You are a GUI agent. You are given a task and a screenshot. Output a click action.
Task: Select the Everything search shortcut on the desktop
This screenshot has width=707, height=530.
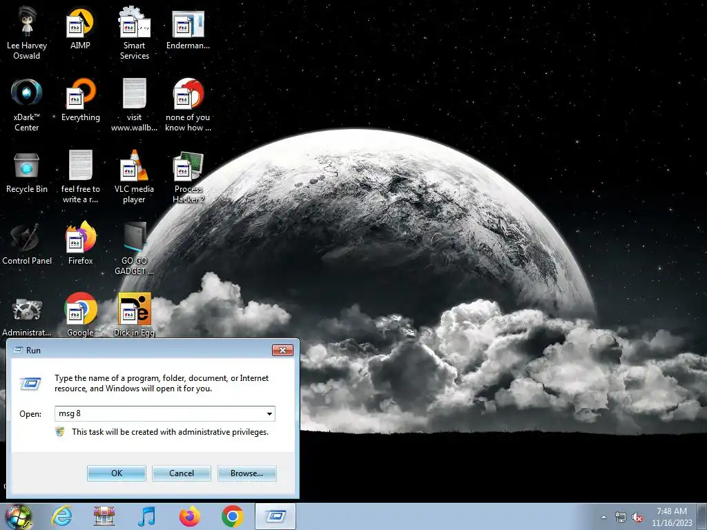tap(81, 100)
